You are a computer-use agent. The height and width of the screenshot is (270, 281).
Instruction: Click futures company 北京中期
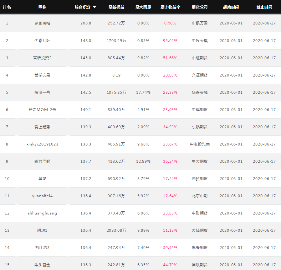coord(200,196)
